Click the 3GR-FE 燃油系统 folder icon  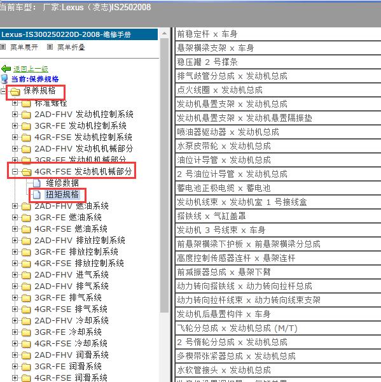pos(26,218)
